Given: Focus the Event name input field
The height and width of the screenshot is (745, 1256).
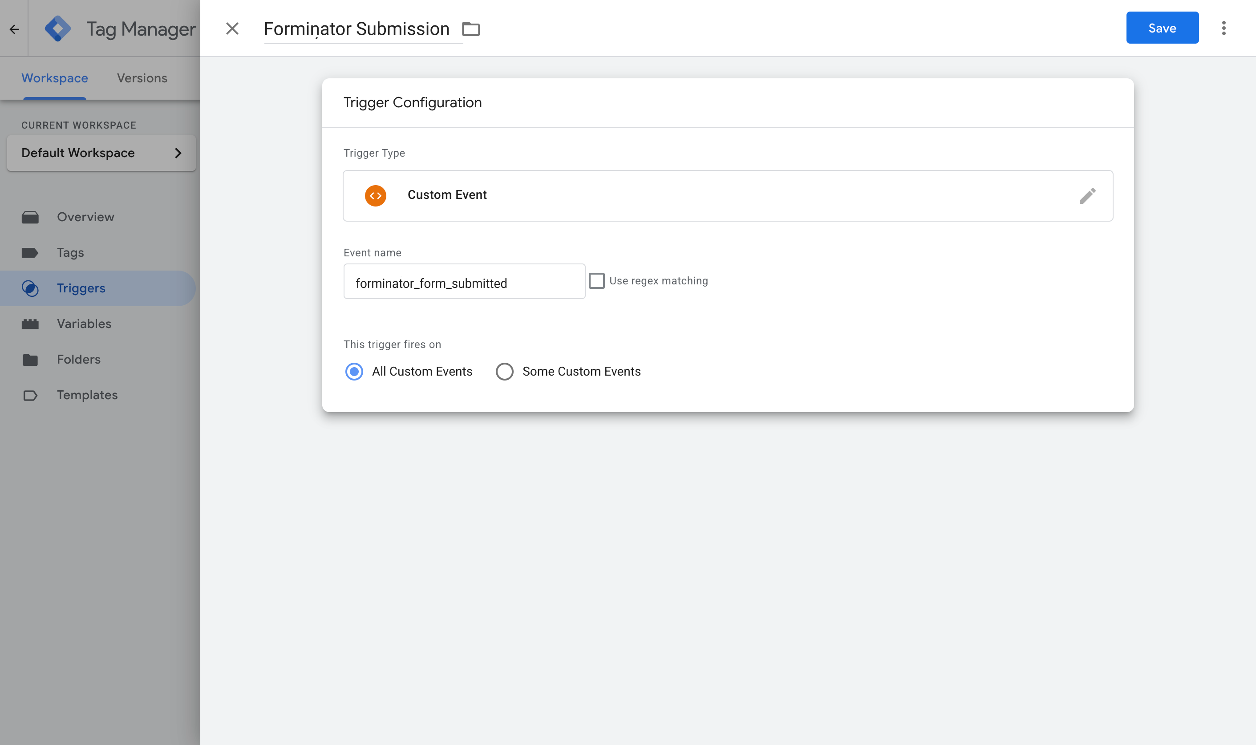Looking at the screenshot, I should pos(464,282).
